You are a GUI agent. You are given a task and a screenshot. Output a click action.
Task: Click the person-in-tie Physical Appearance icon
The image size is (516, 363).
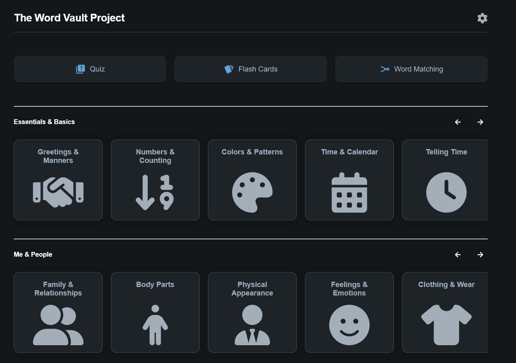click(x=252, y=325)
